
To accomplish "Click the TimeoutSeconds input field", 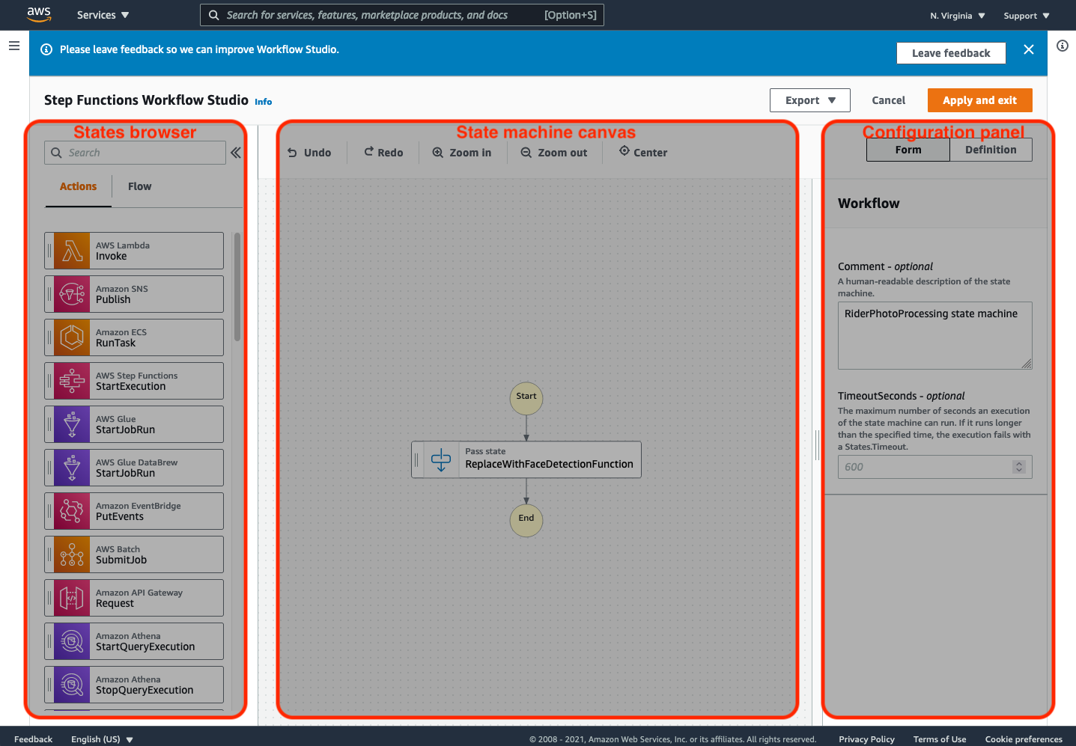I will pyautogui.click(x=934, y=467).
